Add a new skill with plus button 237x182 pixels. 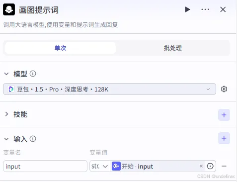pyautogui.click(x=224, y=115)
